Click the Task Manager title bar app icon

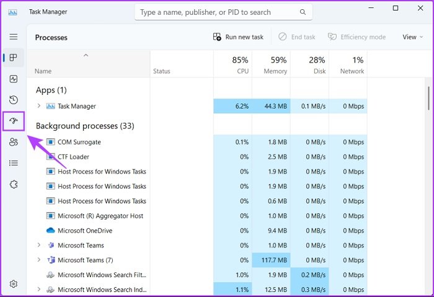pyautogui.click(x=12, y=12)
